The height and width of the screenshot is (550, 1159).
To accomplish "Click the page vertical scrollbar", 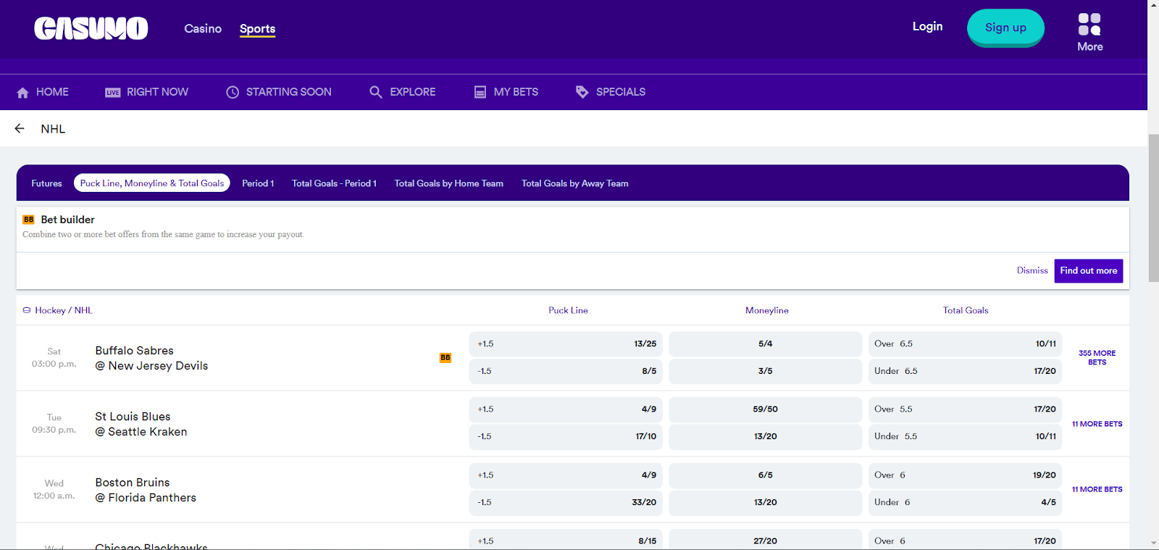I will [x=1153, y=207].
